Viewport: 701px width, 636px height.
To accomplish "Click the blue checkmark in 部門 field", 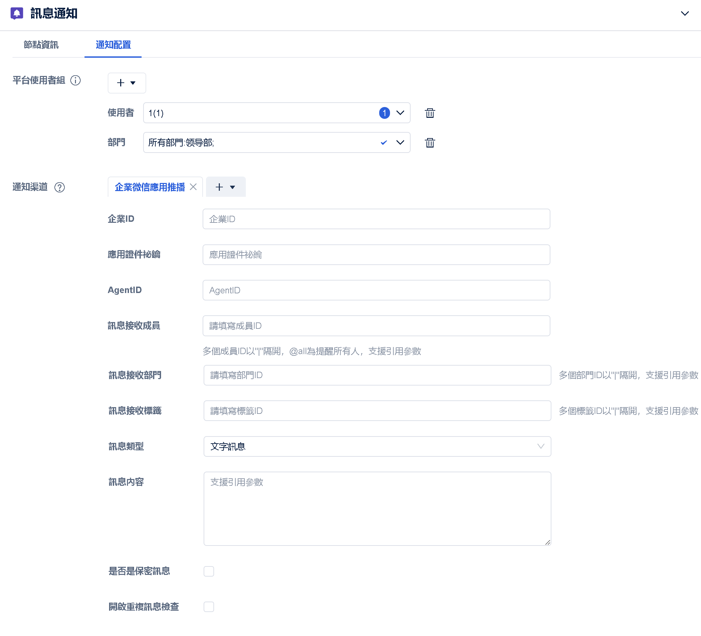I will 384,142.
